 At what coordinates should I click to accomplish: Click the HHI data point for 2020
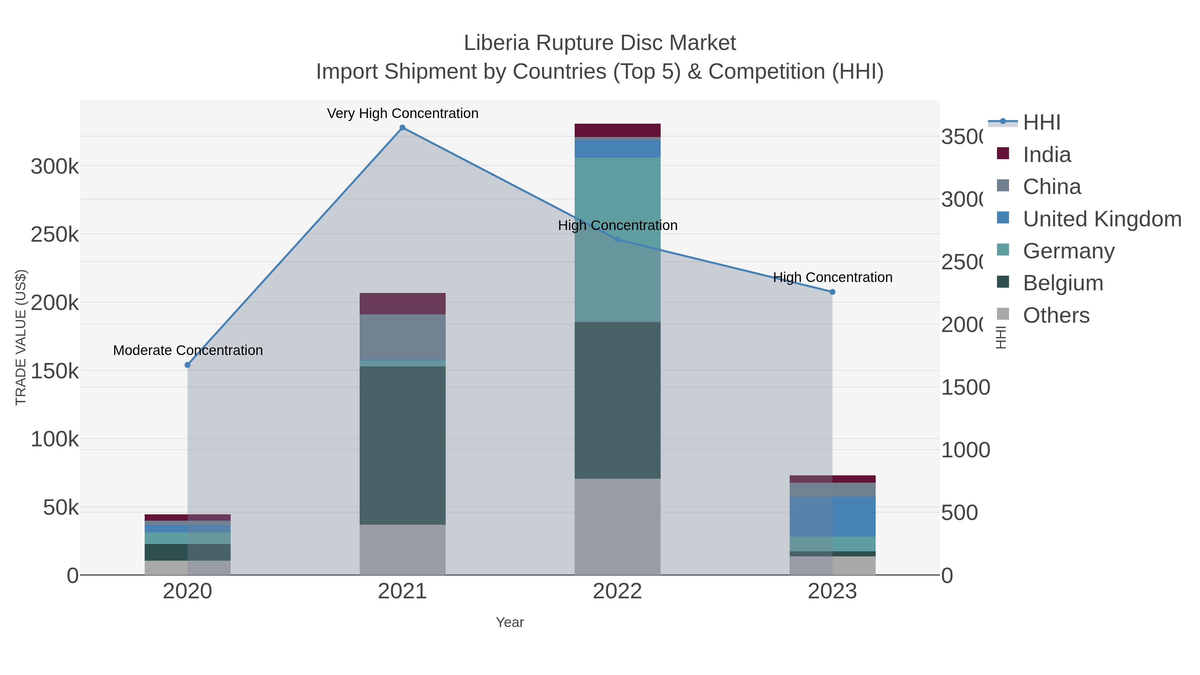pos(188,365)
